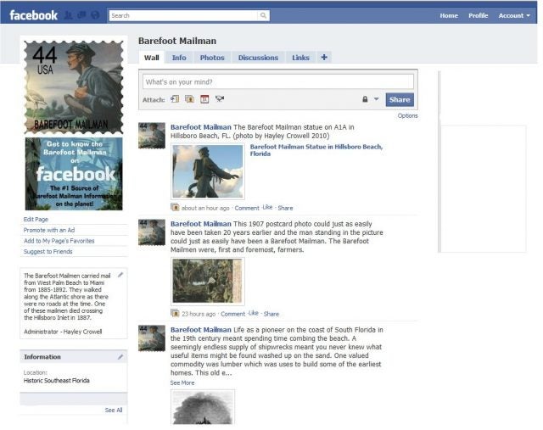Open the messages icon in header
The width and height of the screenshot is (543, 430).
pyautogui.click(x=81, y=15)
